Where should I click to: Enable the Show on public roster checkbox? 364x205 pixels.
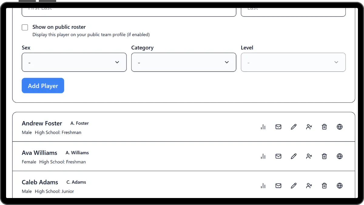pyautogui.click(x=25, y=27)
